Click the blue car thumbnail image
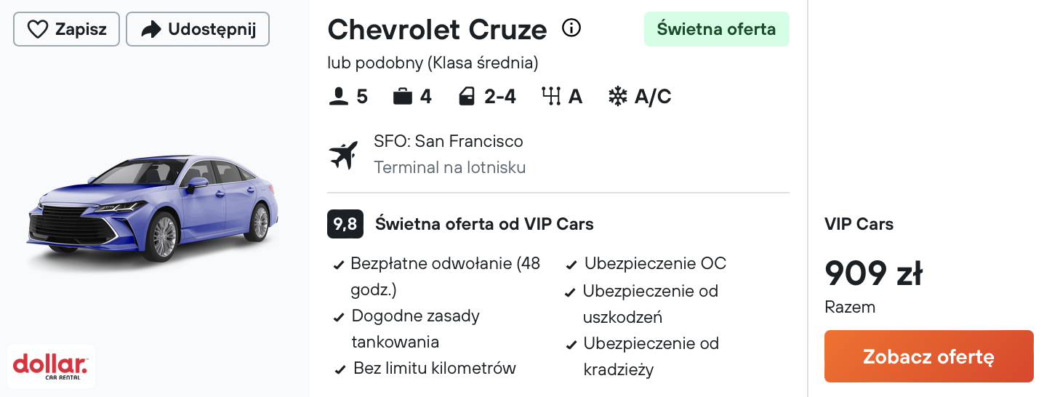Image resolution: width=1044 pixels, height=397 pixels. [153, 209]
